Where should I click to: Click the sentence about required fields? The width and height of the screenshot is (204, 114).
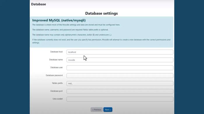[70, 30]
